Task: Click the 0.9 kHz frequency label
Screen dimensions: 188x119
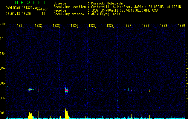Action: click(3, 68)
